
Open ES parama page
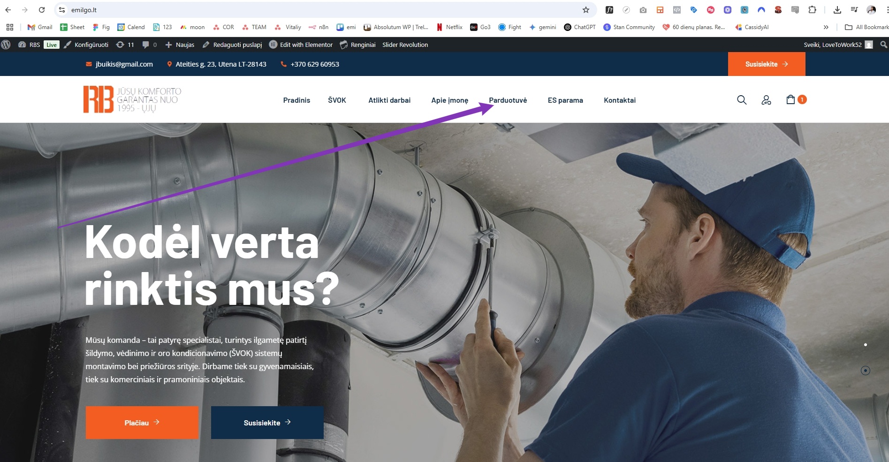tap(565, 100)
